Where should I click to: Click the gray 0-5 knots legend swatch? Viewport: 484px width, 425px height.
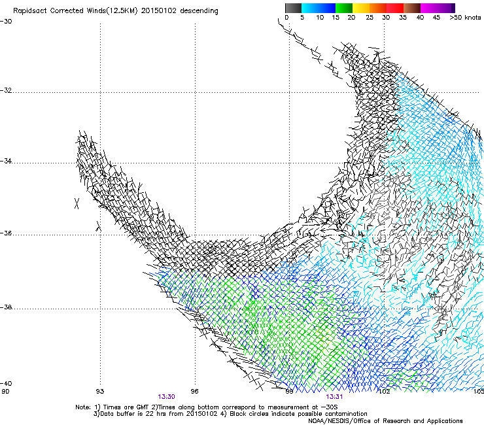pos(293,8)
